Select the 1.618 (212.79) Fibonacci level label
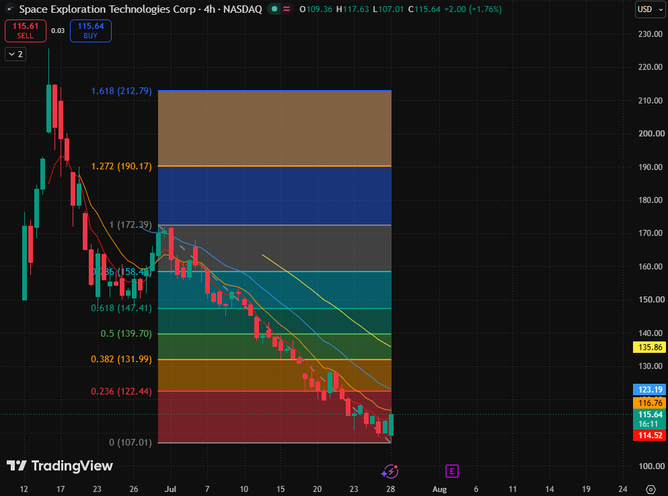The height and width of the screenshot is (496, 668). (121, 91)
